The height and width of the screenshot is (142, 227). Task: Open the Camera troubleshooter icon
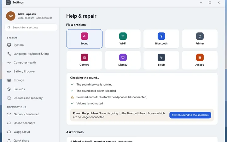[84, 57]
